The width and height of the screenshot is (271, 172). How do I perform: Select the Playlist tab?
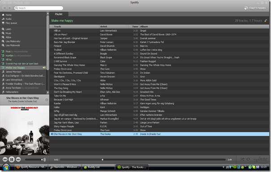click(x=59, y=14)
